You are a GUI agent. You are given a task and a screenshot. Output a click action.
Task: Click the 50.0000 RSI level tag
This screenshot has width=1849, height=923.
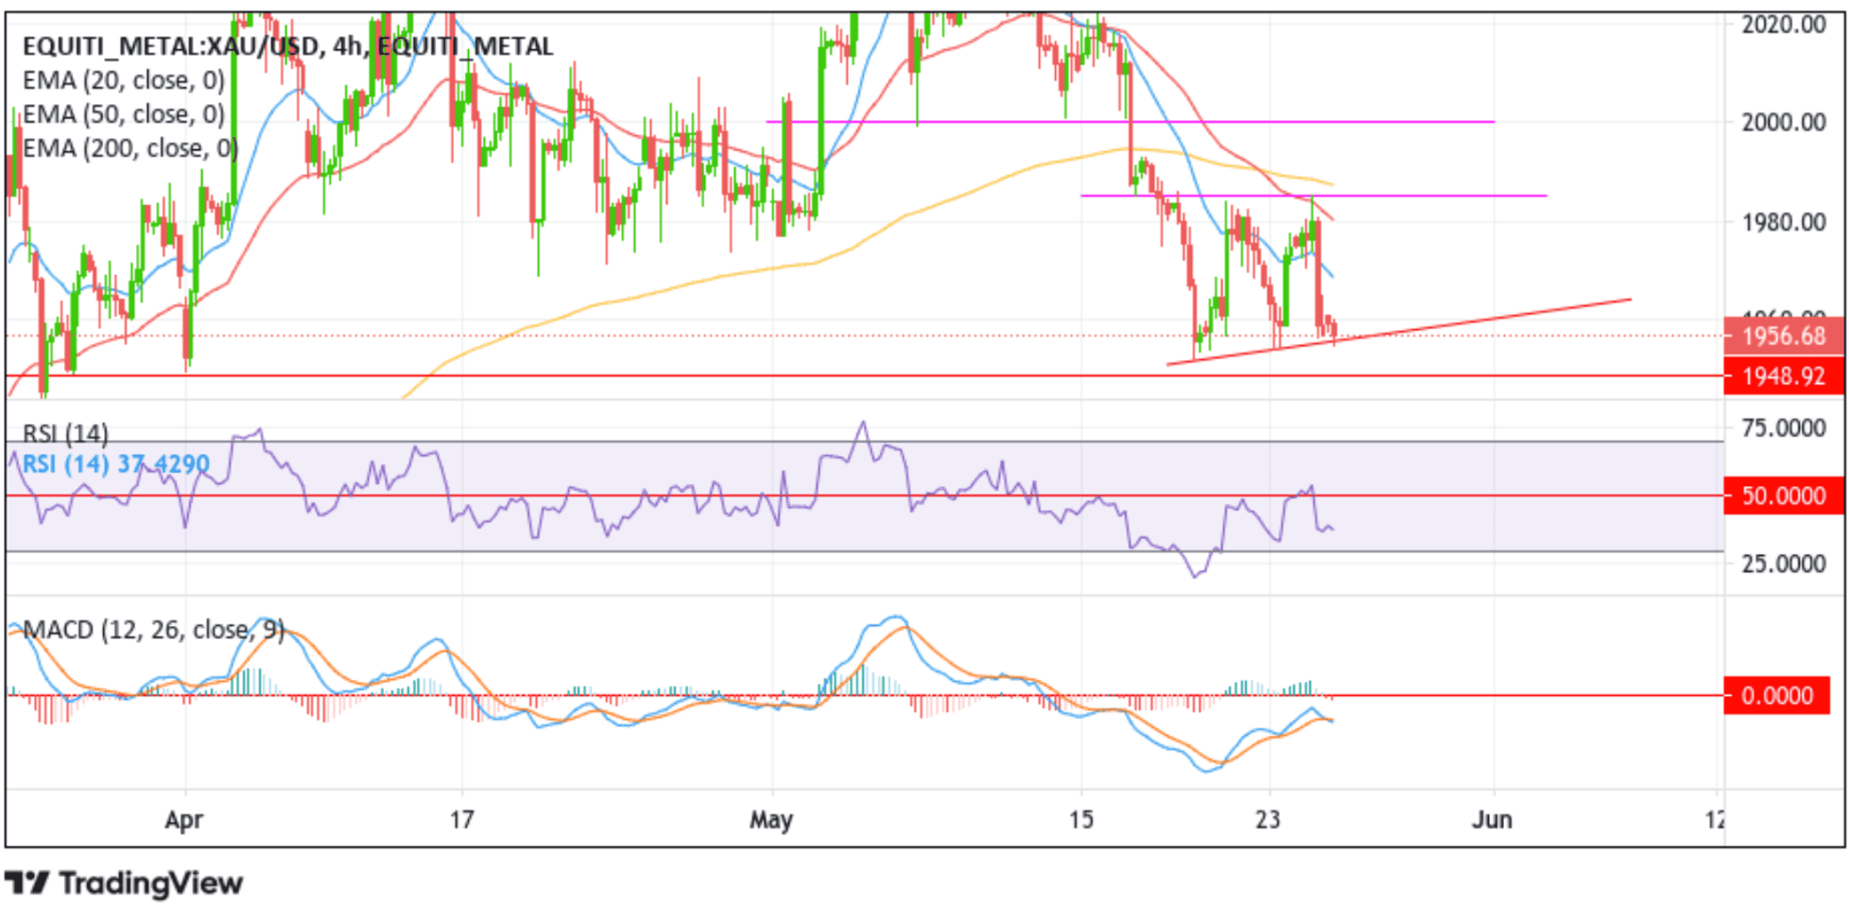[1783, 496]
